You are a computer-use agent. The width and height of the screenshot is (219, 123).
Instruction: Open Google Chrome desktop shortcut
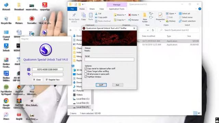click(6, 103)
